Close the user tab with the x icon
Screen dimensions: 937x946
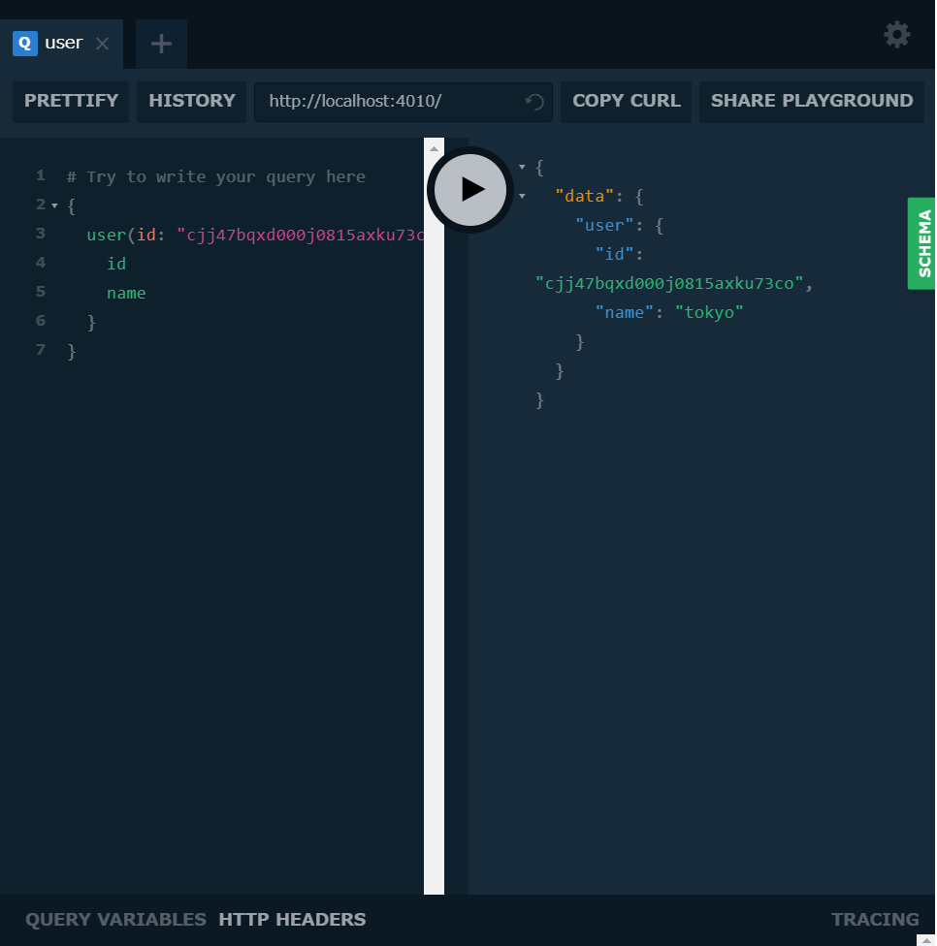click(x=102, y=43)
